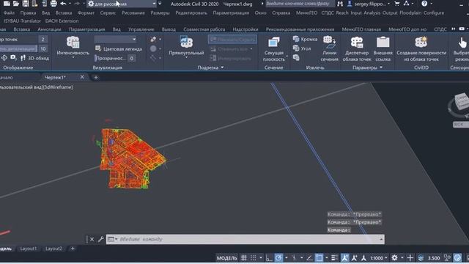The height and width of the screenshot is (264, 469).
Task: Close the Чертеж1 drawing tab
Action: 82,77
